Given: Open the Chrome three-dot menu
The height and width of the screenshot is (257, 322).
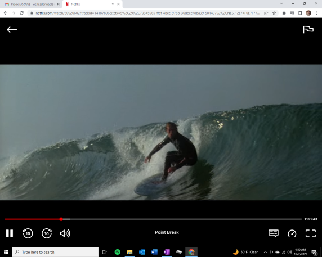Looking at the screenshot, I should point(316,13).
